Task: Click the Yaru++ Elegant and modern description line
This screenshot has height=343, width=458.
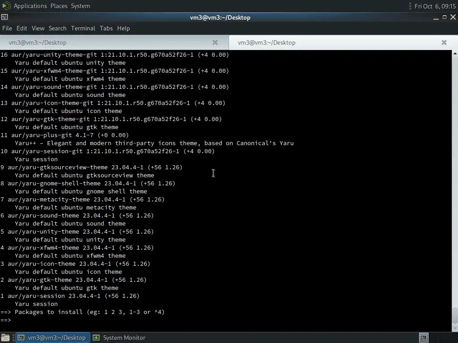Action: 154,143
